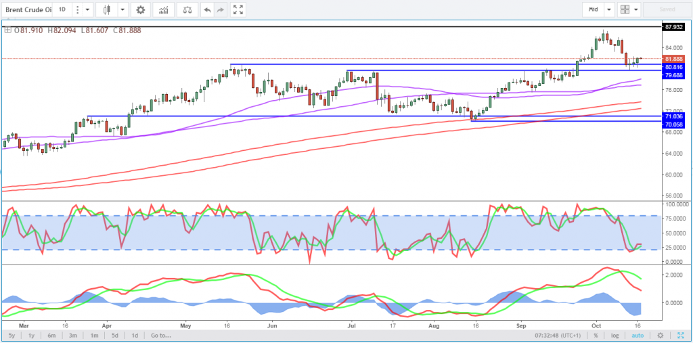Switch to the 1m time range
The width and height of the screenshot is (693, 343).
(x=94, y=336)
